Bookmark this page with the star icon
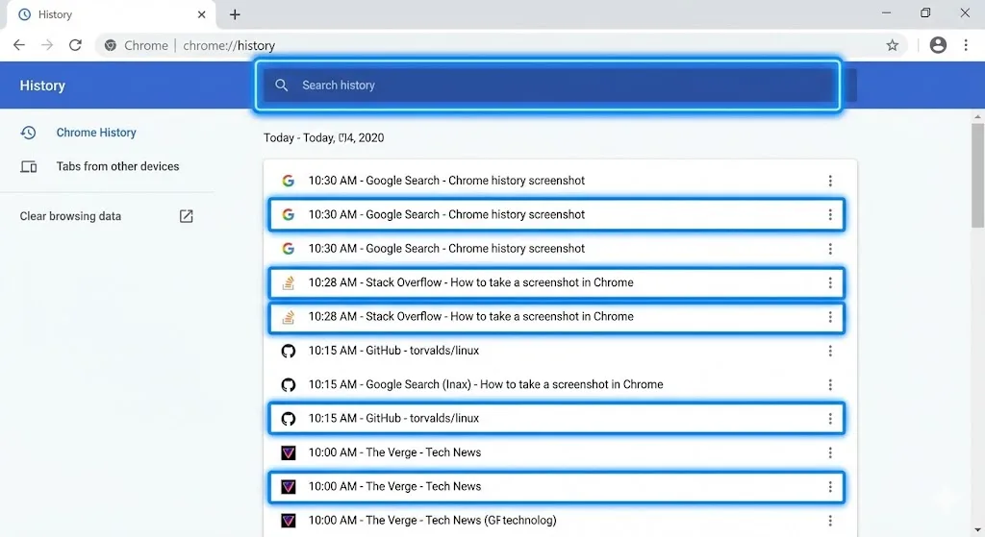The width and height of the screenshot is (985, 537). pos(892,45)
